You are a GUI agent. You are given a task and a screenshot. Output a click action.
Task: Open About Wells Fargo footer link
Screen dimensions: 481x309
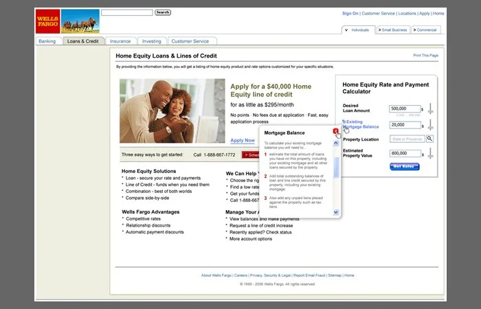(x=216, y=275)
